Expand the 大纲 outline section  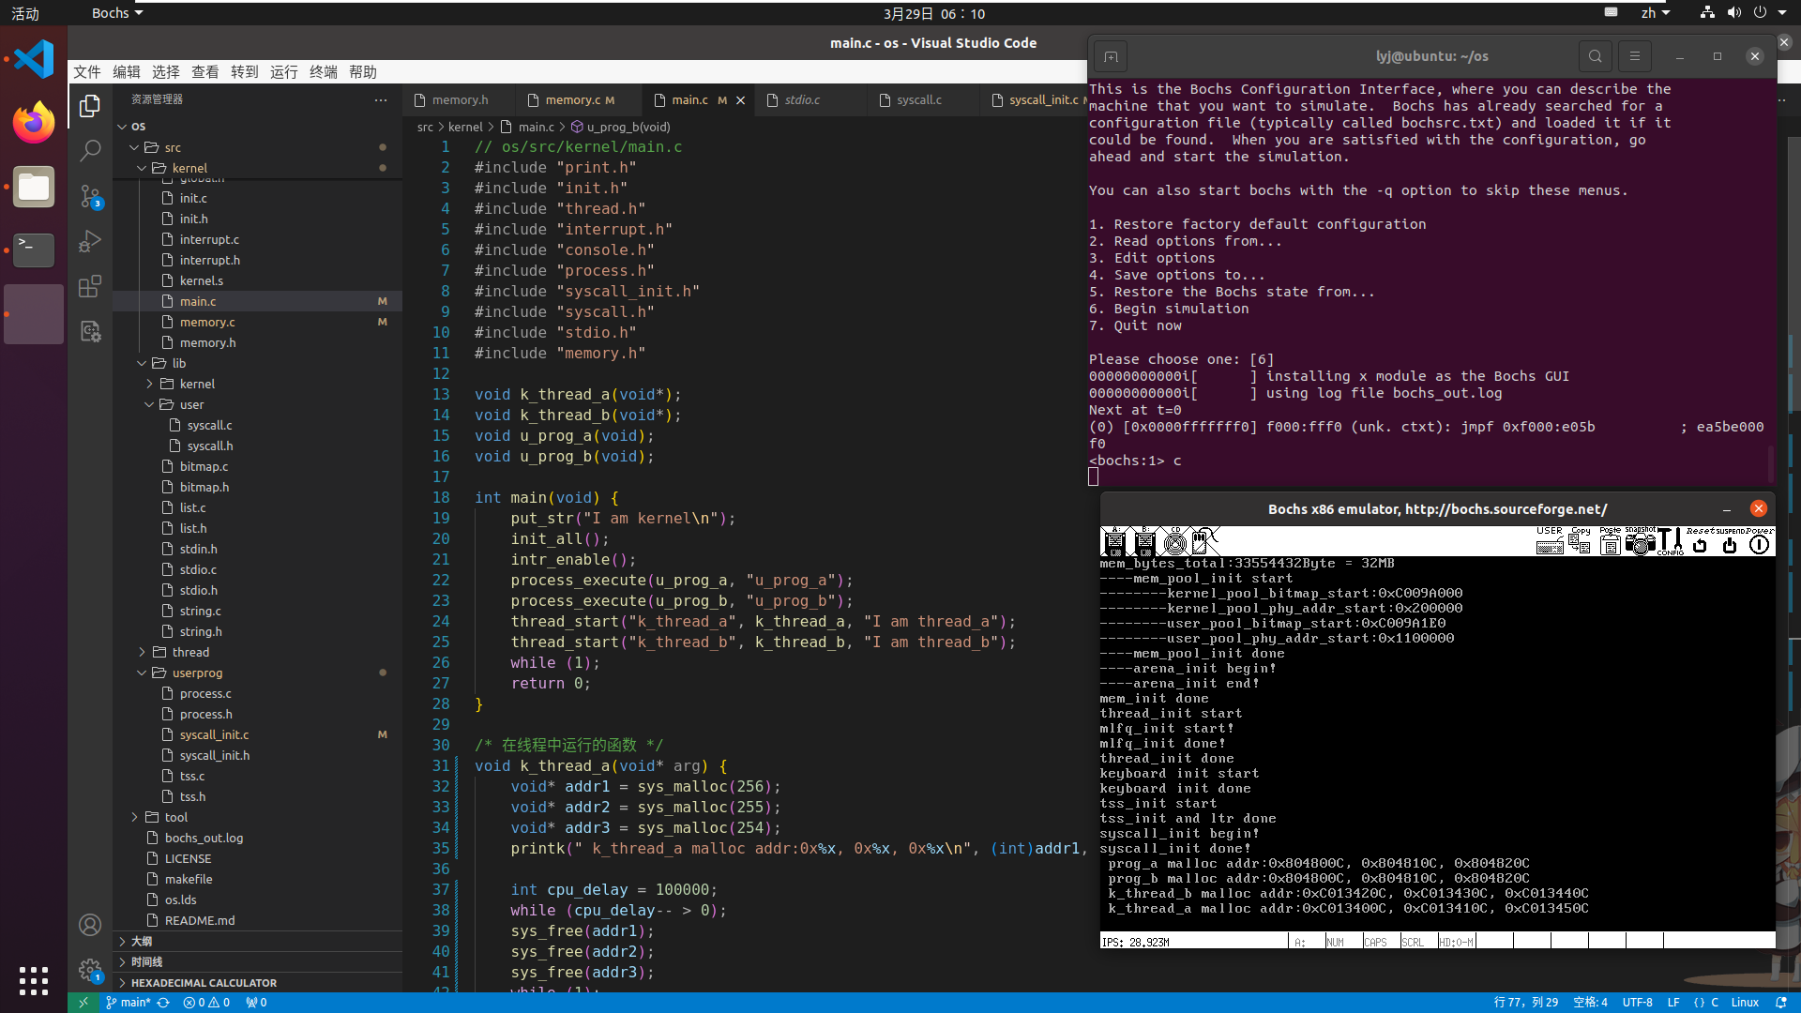tap(258, 941)
